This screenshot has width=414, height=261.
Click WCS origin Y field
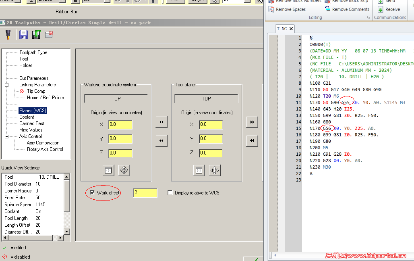(120, 139)
